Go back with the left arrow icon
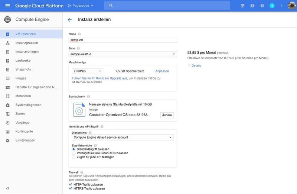Viewport: 297px width, 194px height. point(70,20)
